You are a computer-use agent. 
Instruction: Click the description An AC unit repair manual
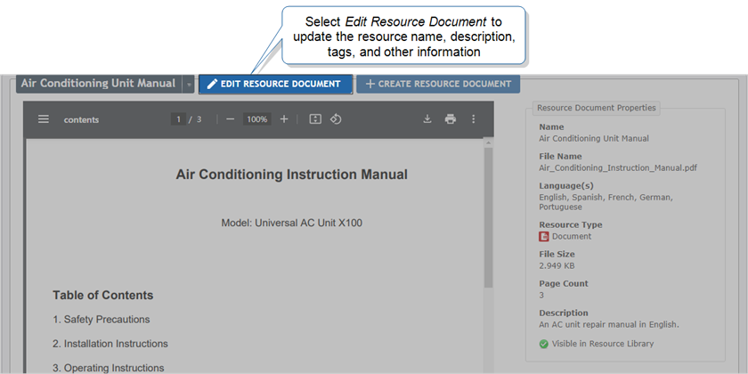(x=609, y=325)
